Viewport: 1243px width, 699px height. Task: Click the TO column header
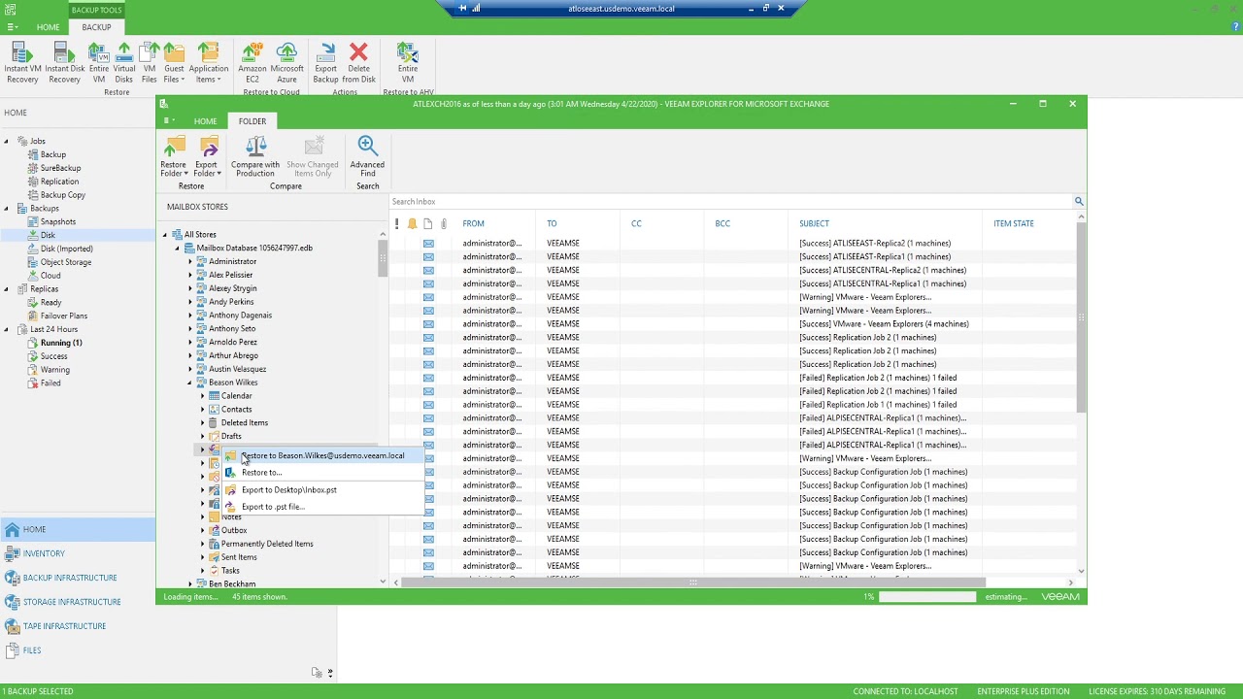point(552,223)
